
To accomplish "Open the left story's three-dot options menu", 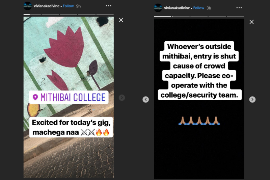I will pos(108,6).
